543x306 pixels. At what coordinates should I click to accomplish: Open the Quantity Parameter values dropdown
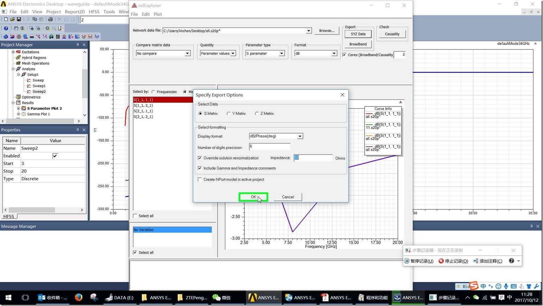click(233, 54)
